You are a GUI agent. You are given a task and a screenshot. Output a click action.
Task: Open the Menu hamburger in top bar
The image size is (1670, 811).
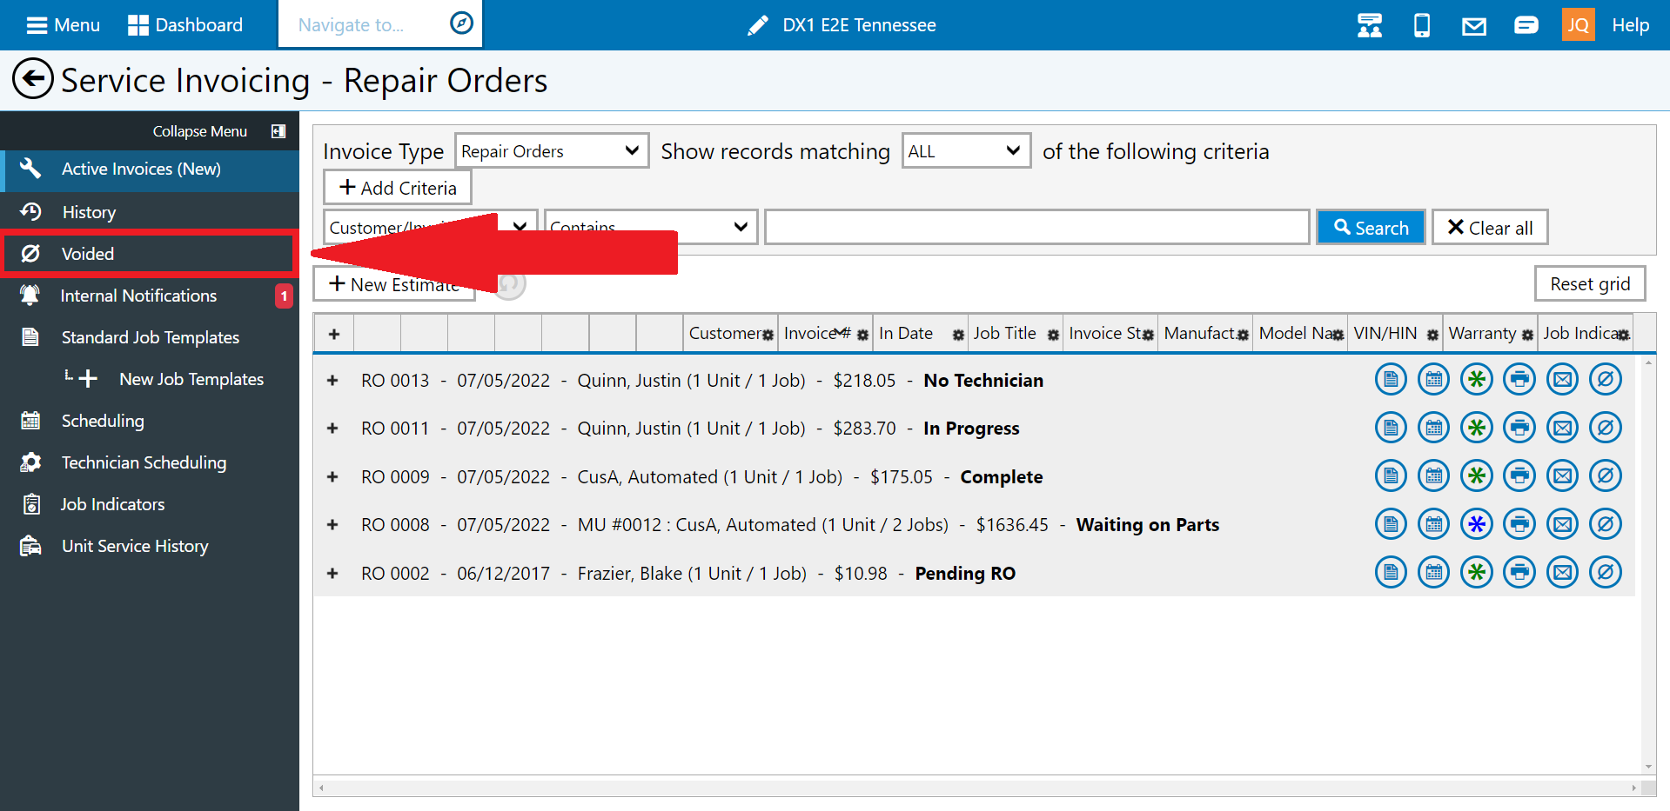(63, 25)
